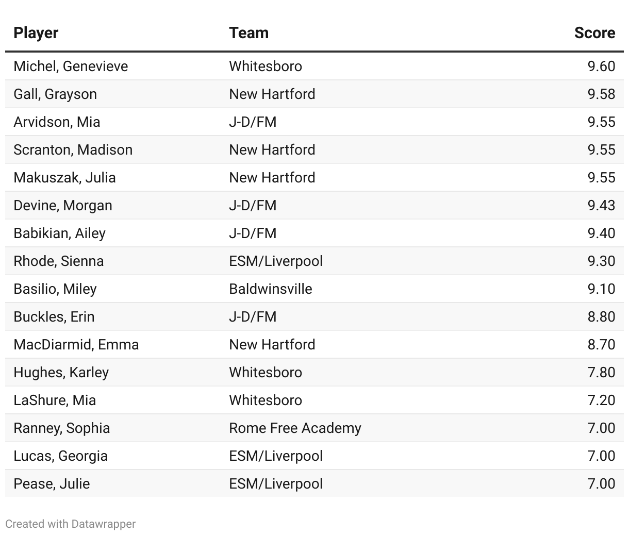629x536 pixels.
Task: Click the Rome Free Academy team cell
Action: [295, 428]
